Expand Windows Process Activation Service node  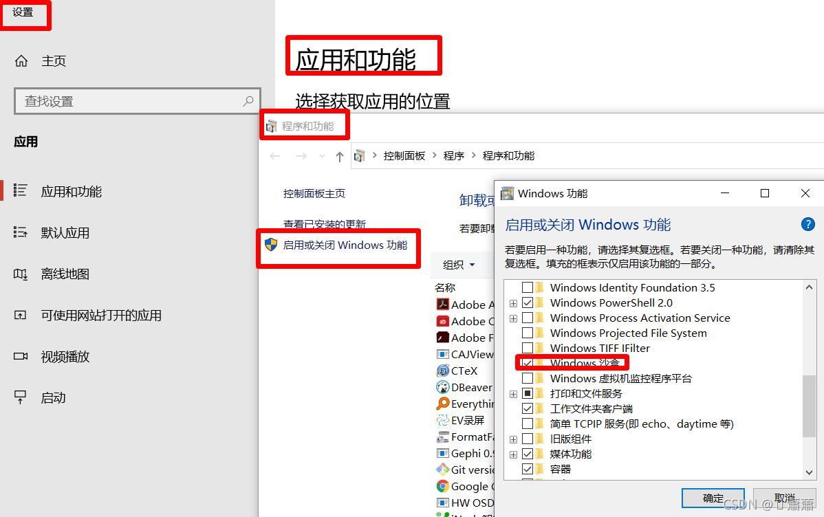click(x=513, y=318)
